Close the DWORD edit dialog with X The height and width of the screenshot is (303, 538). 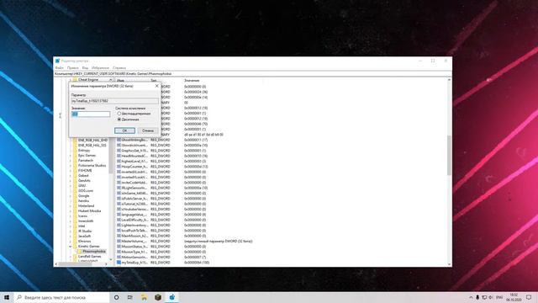click(157, 86)
